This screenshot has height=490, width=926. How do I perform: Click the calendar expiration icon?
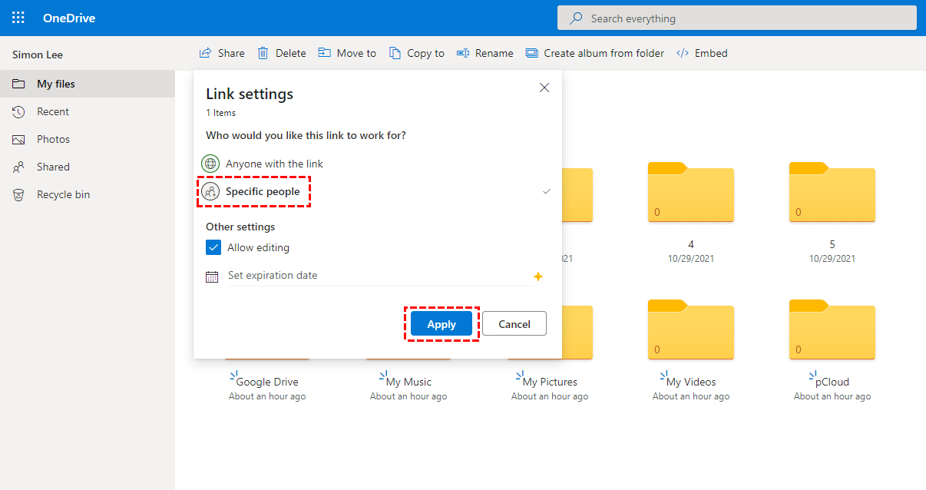click(212, 276)
